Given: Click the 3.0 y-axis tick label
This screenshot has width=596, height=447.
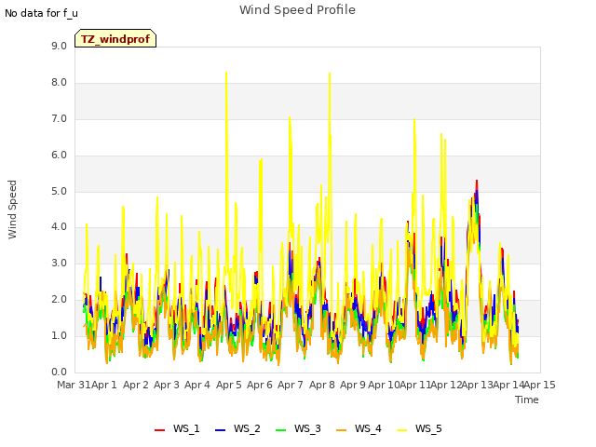Looking at the screenshot, I should point(59,263).
